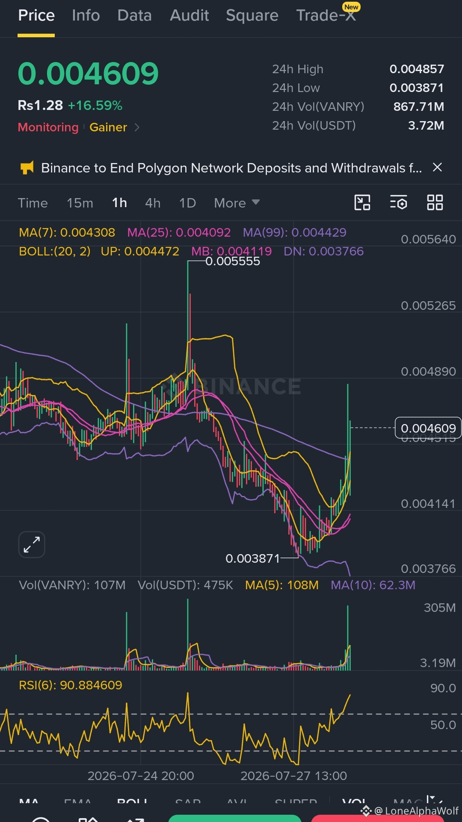
Task: Toggle the VOL sub-indicator at the bottom
Action: (354, 802)
